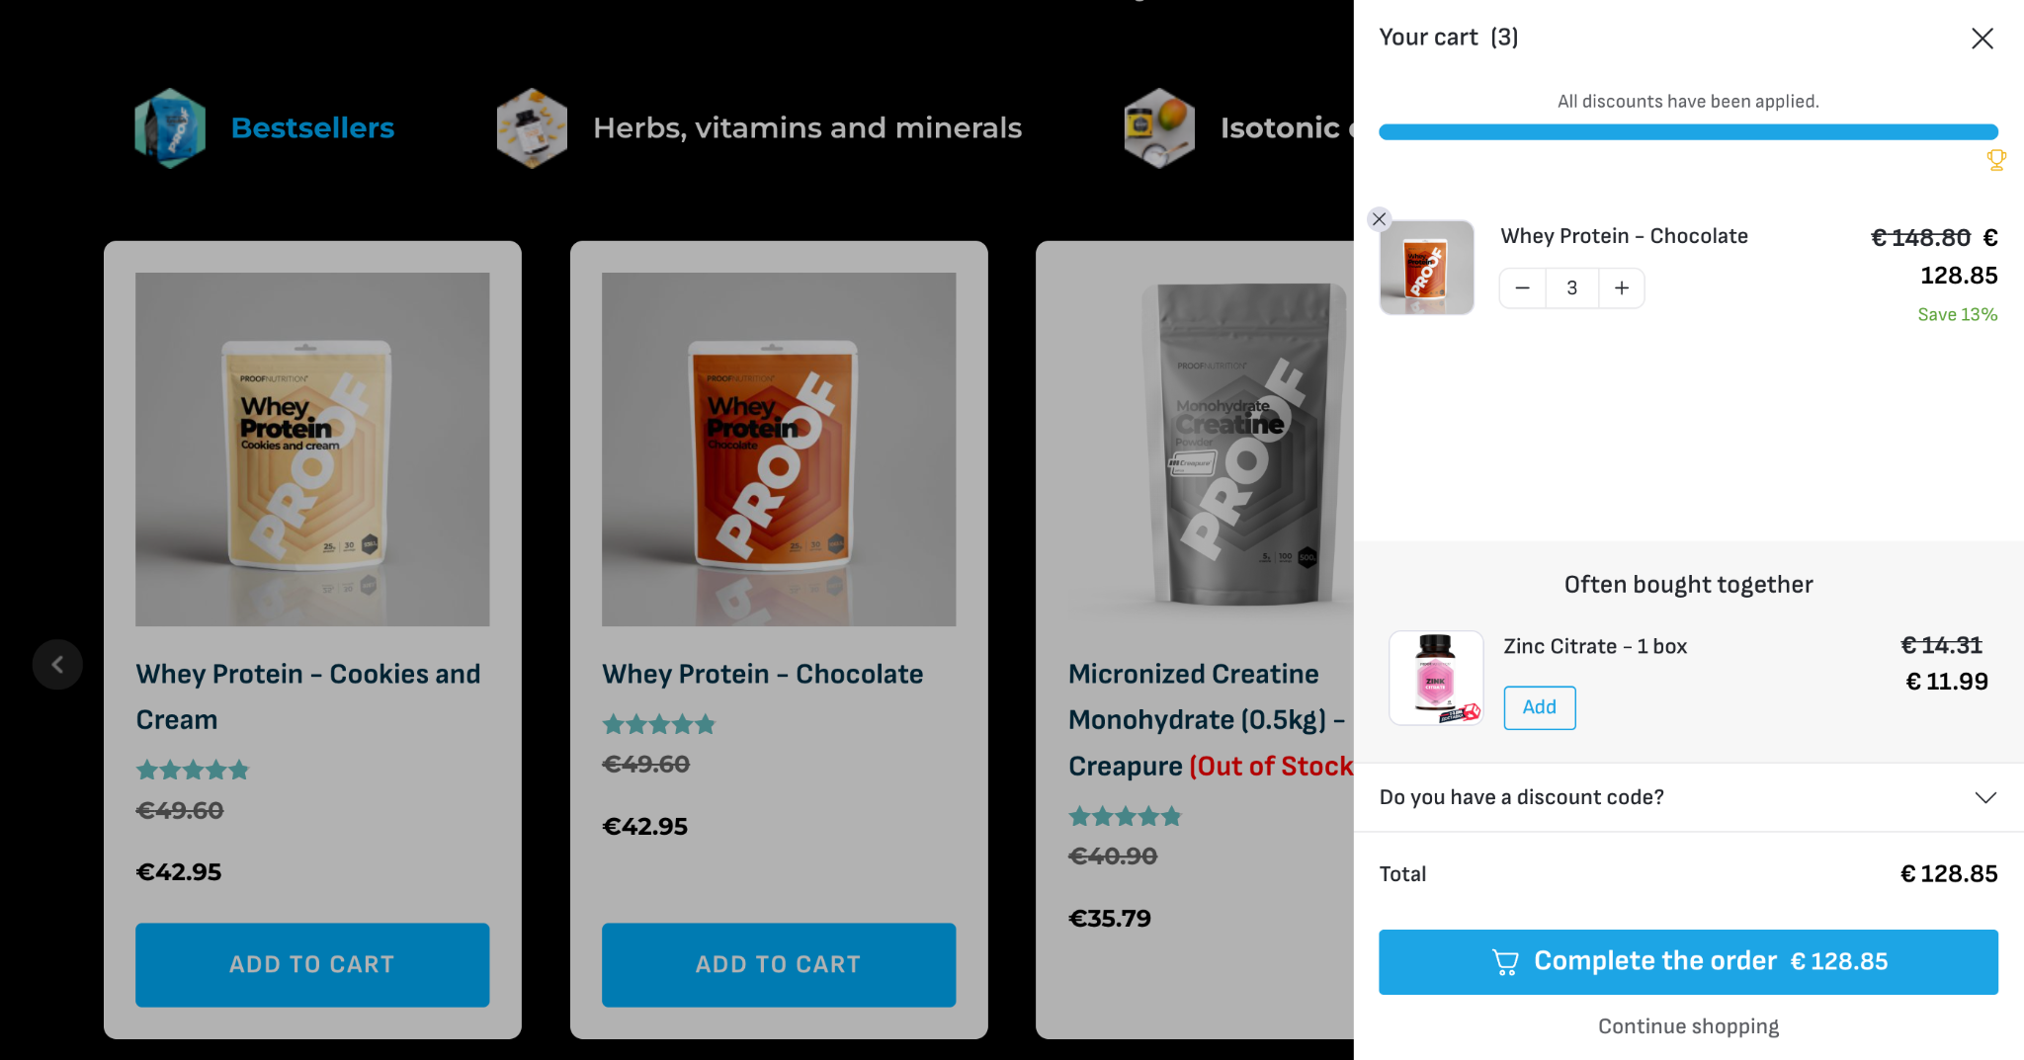Click the Herbs, vitamins and minerals hexagon icon

pos(532,128)
